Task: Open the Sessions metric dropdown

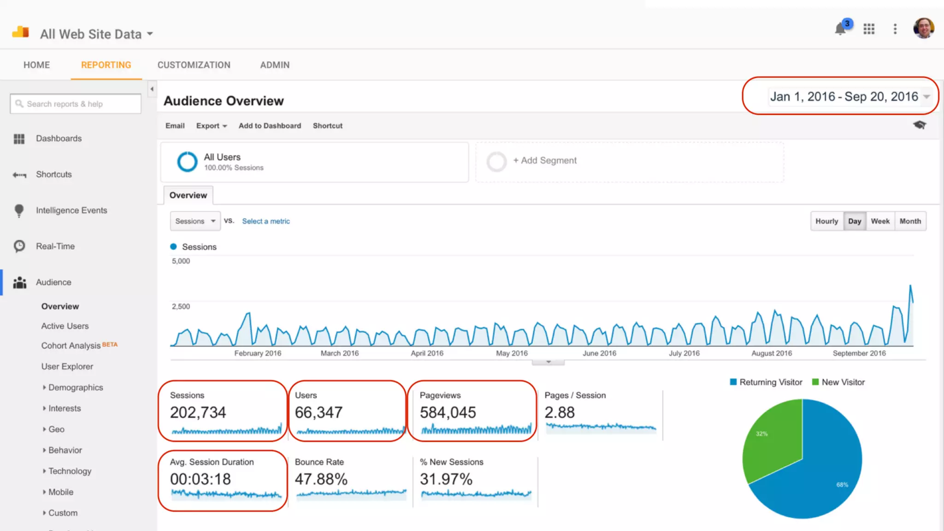Action: click(195, 221)
